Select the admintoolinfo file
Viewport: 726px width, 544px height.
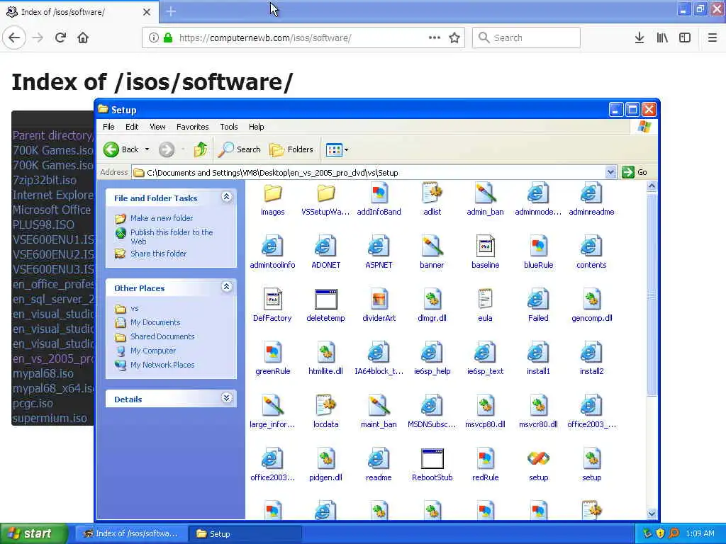(x=272, y=246)
